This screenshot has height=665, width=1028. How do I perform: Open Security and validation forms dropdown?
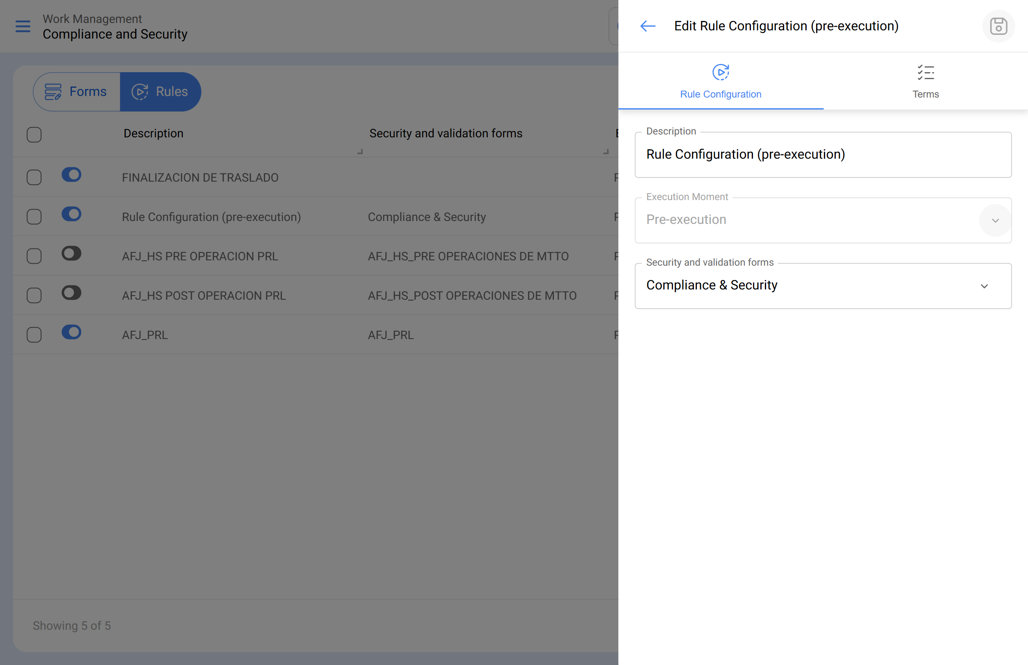(984, 286)
